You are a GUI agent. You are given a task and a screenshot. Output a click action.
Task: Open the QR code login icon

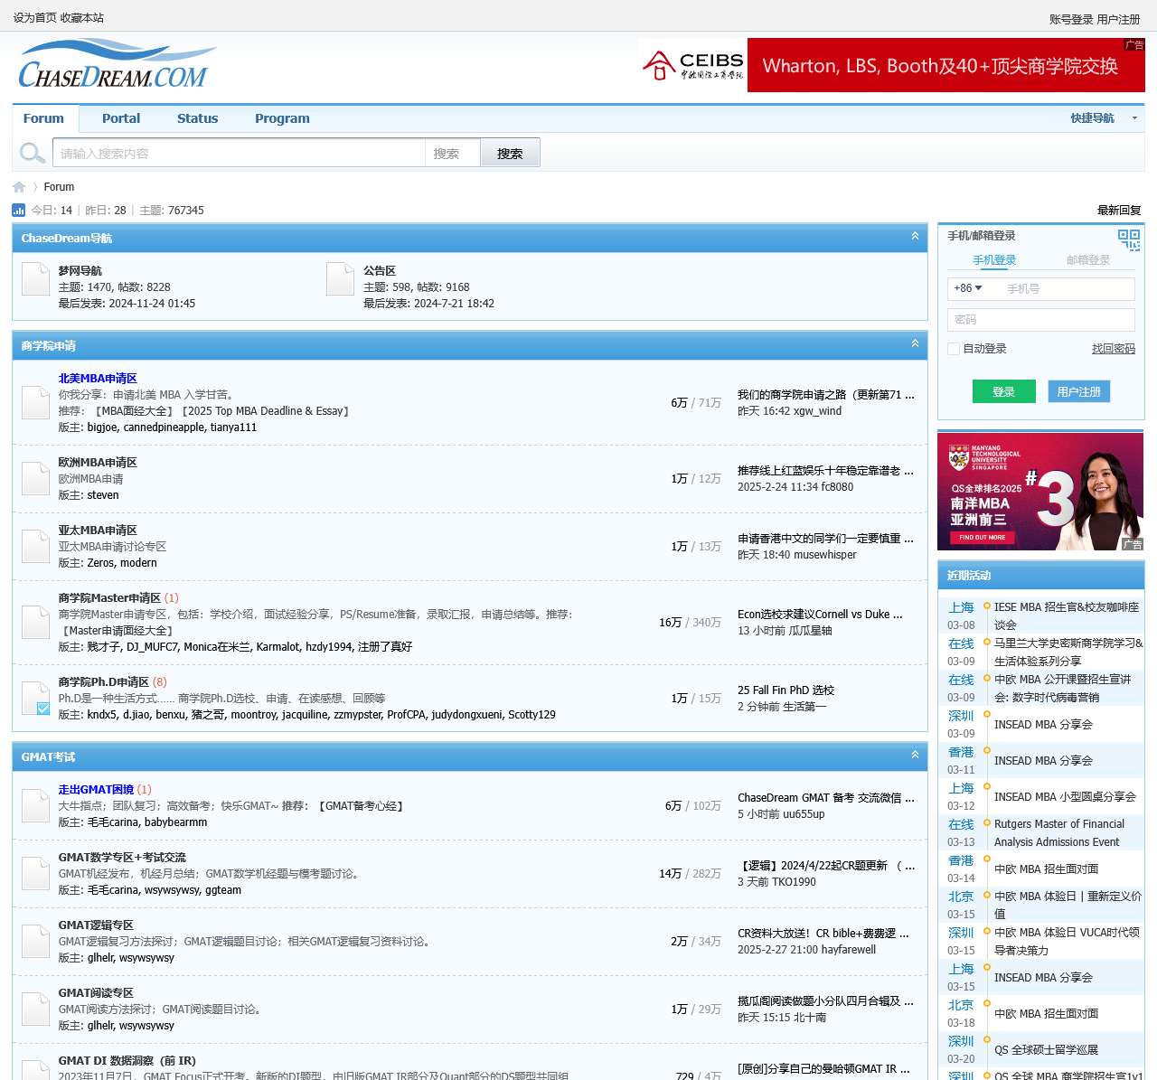pyautogui.click(x=1129, y=239)
